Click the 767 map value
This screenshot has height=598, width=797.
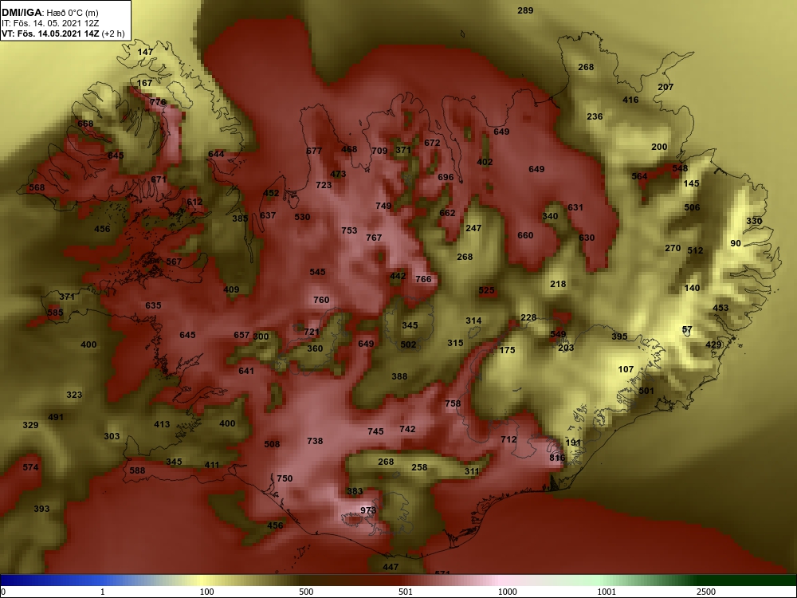pyautogui.click(x=374, y=238)
